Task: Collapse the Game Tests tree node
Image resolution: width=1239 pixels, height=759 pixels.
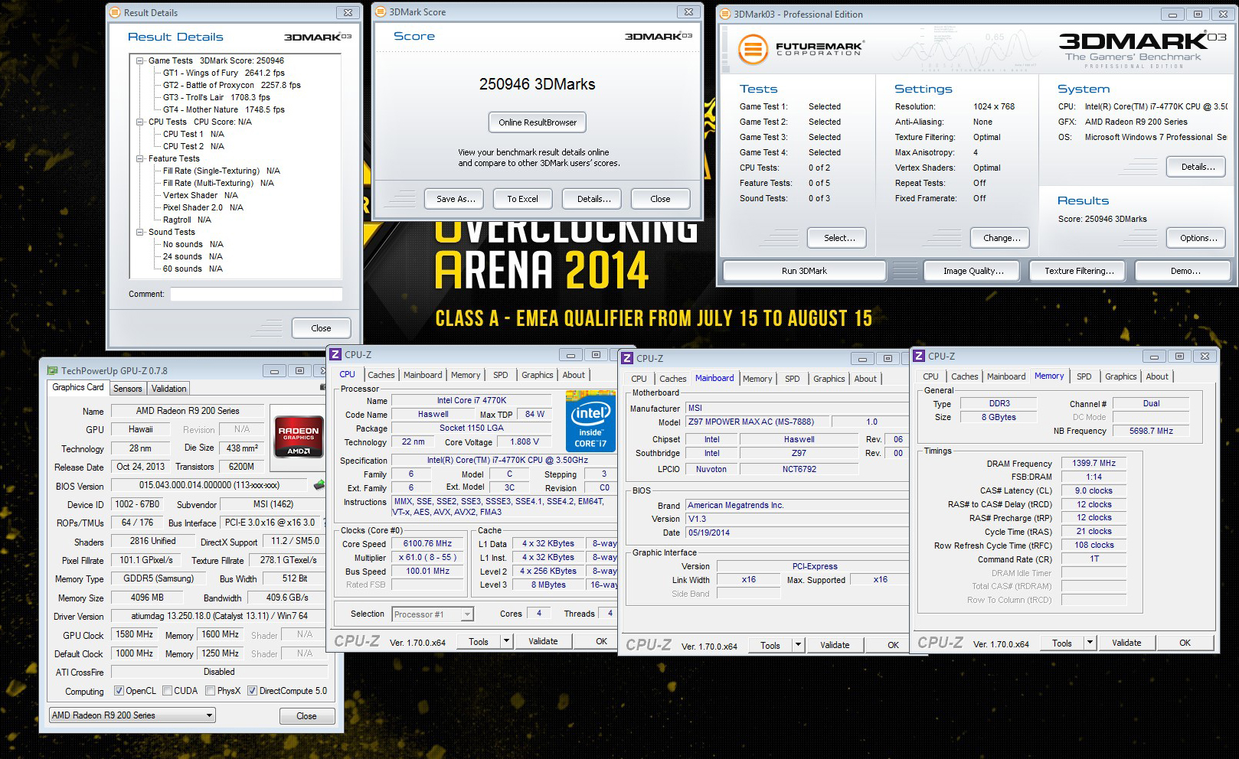Action: tap(140, 60)
